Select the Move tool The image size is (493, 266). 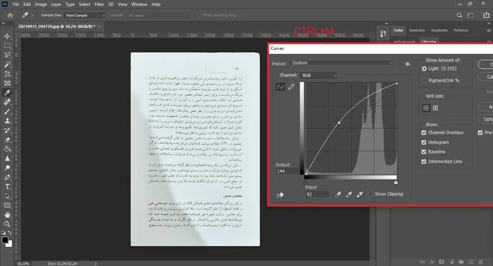pyautogui.click(x=7, y=36)
